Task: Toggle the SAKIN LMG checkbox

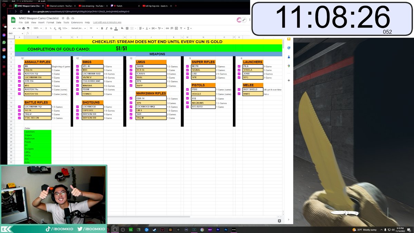Action: tap(131, 66)
